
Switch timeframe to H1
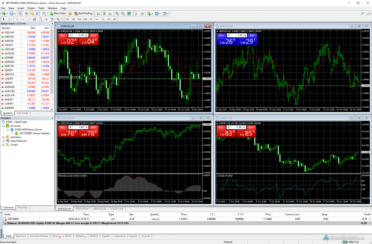pyautogui.click(x=91, y=19)
